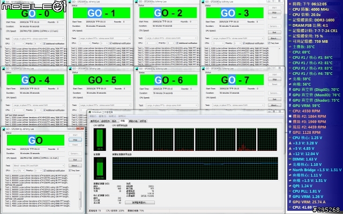The height and width of the screenshot is (214, 343).
Task: Click the icon beside 可用記憶體 759 MB
Action: 290,41
